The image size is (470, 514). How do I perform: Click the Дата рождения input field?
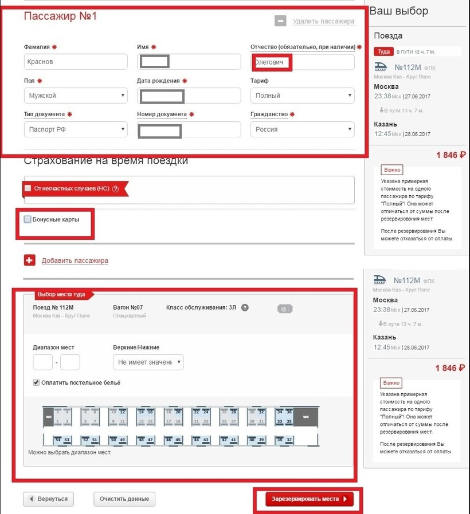point(189,96)
